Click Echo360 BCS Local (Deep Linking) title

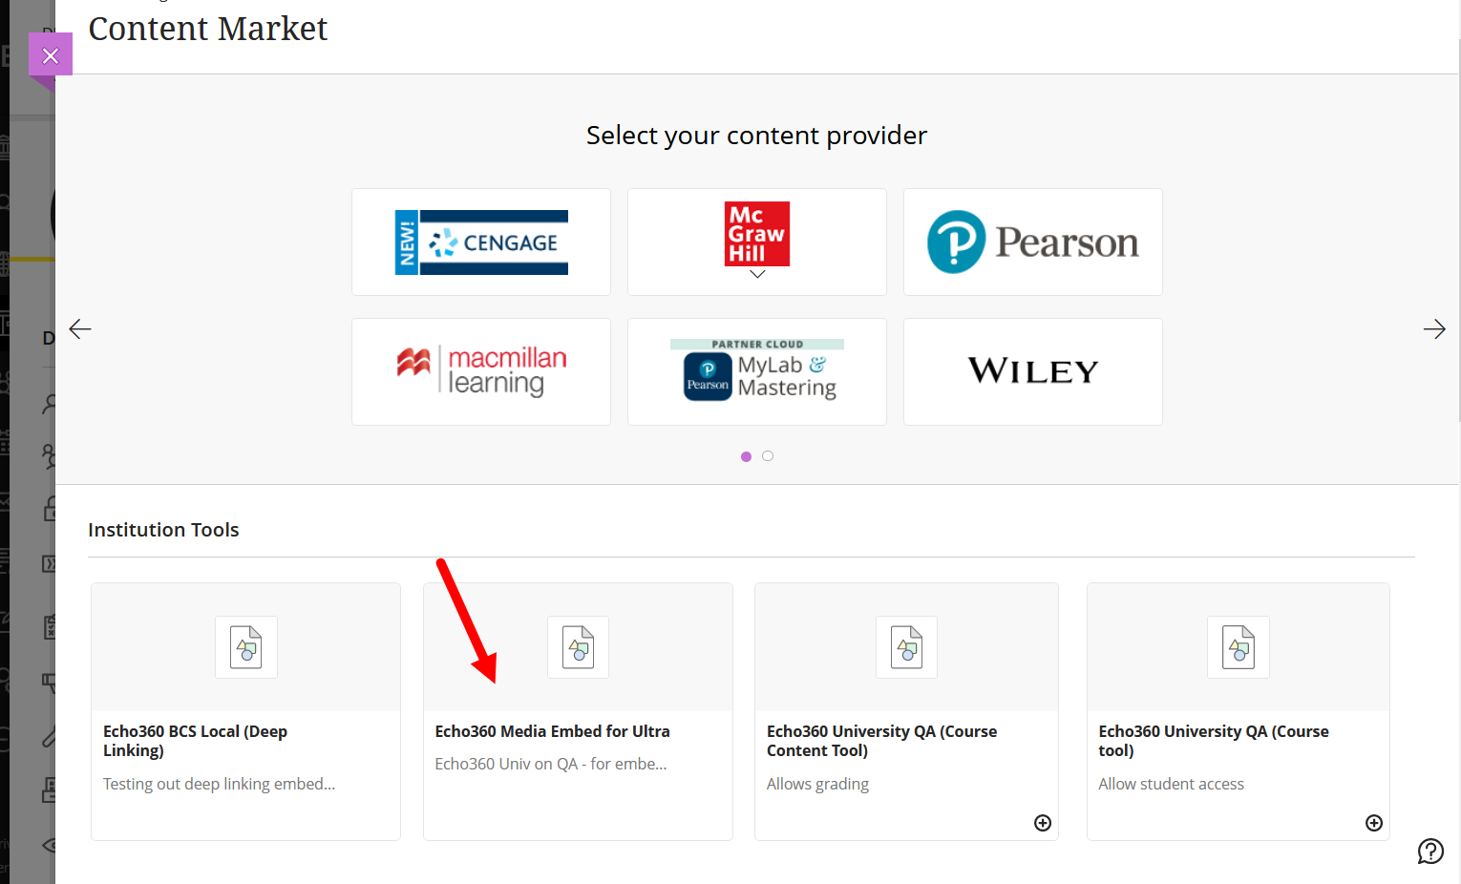[195, 741]
